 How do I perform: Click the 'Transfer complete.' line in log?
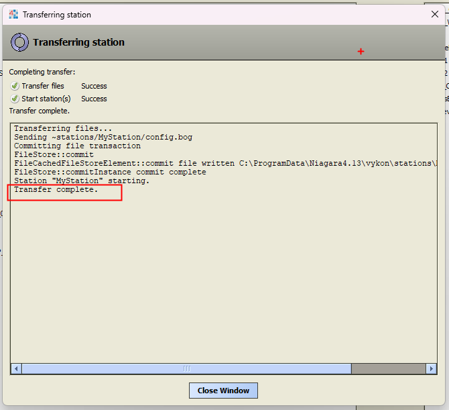pyautogui.click(x=56, y=190)
